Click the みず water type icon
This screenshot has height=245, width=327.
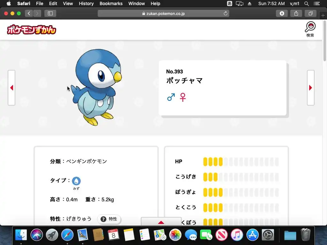point(76,181)
